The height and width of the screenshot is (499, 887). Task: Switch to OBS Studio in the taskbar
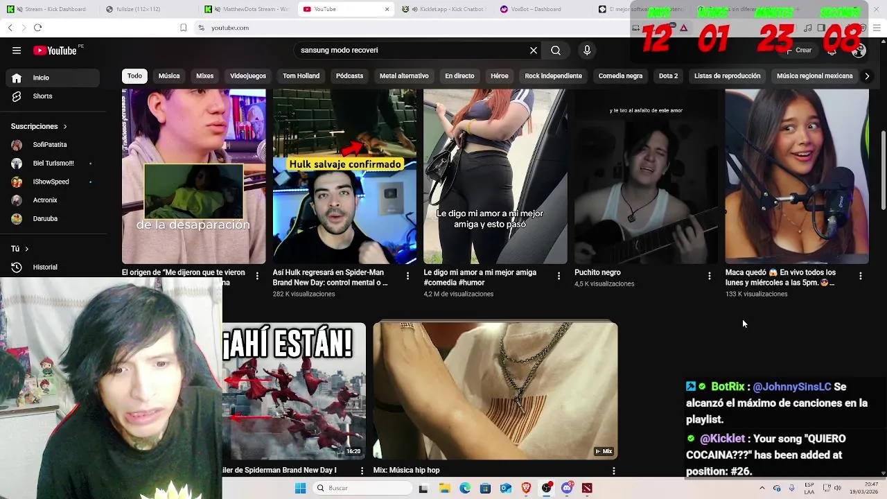tap(547, 489)
